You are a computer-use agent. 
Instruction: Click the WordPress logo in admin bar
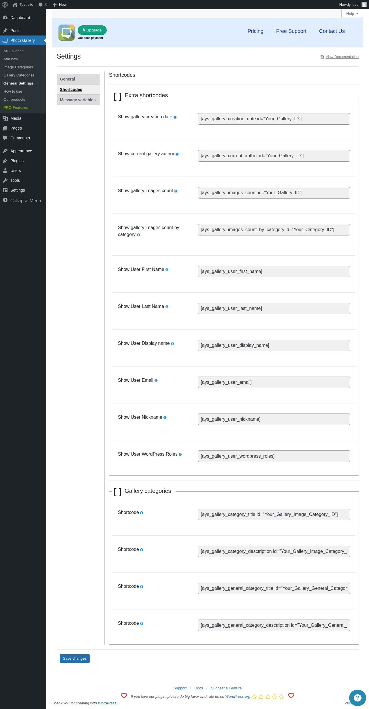5,5
